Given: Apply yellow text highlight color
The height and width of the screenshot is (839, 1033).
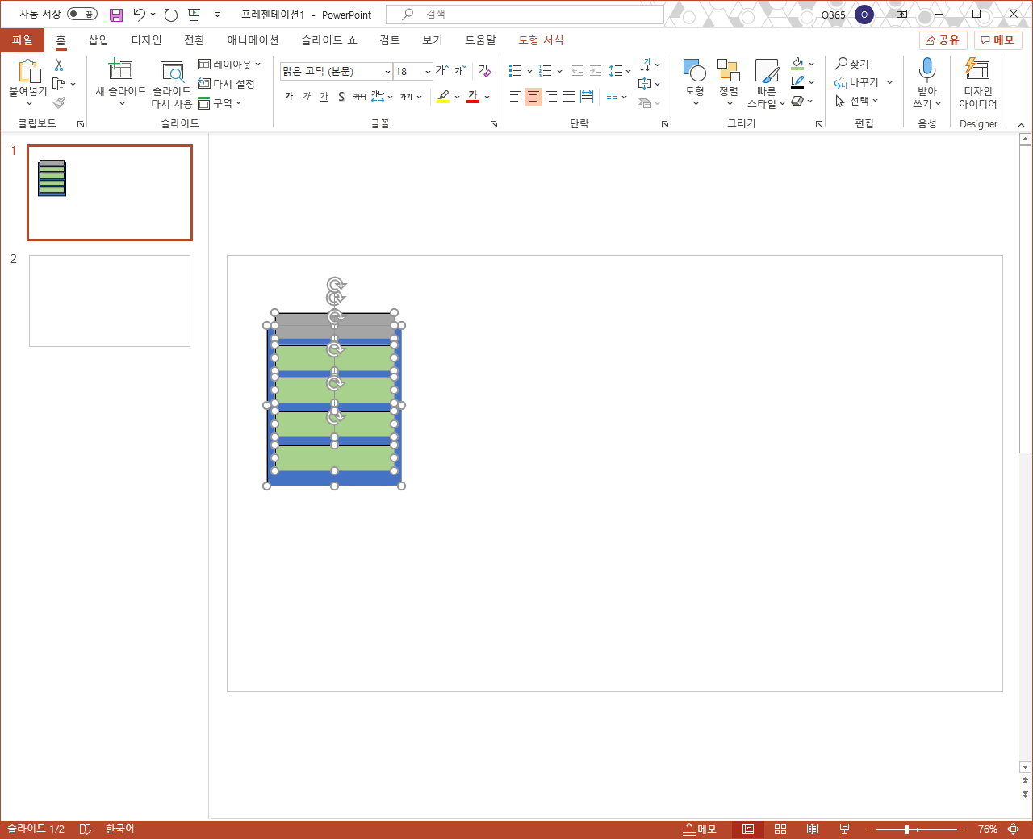Looking at the screenshot, I should (443, 97).
